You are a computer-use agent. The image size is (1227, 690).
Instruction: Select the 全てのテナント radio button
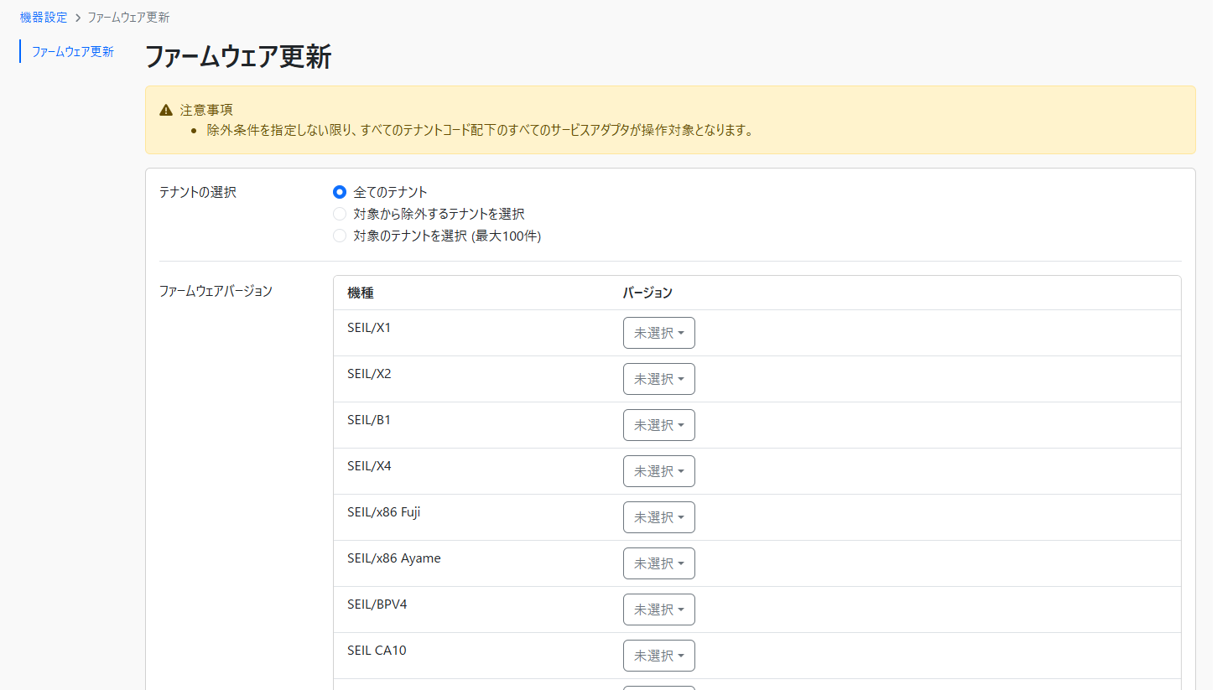click(x=340, y=192)
